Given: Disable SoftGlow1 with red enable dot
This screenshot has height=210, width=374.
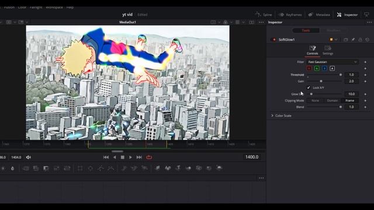Looking at the screenshot, I should tap(273, 40).
